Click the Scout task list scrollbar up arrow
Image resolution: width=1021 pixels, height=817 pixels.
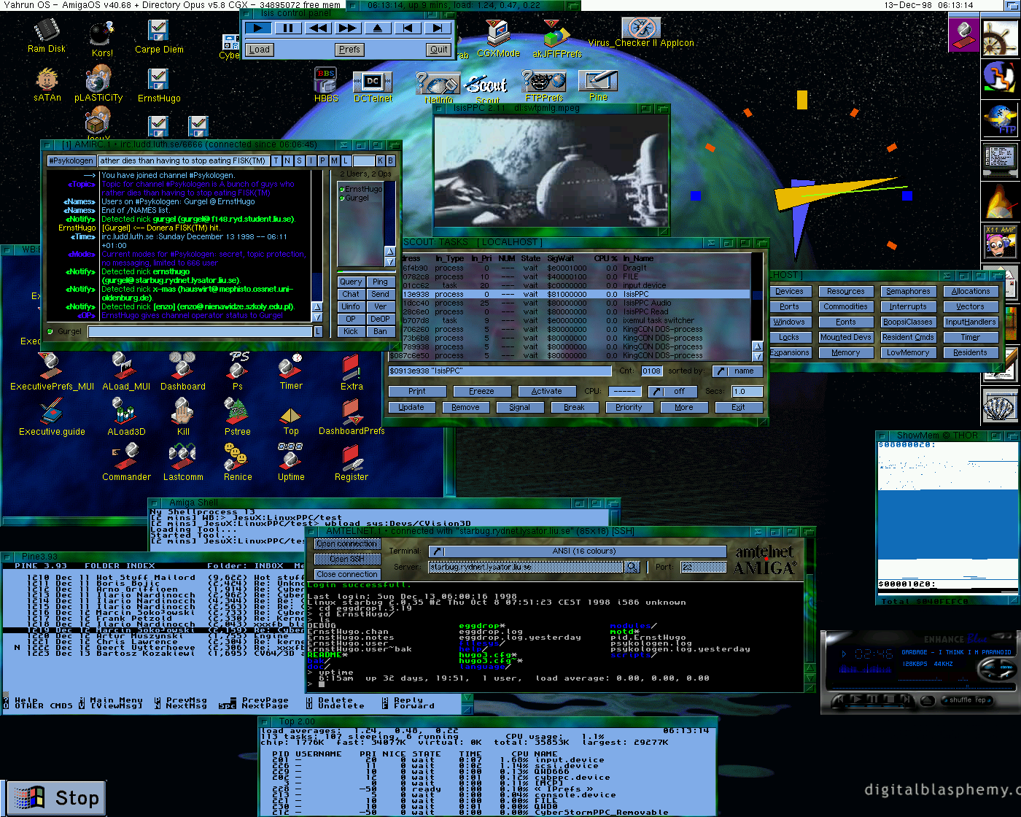click(x=758, y=346)
